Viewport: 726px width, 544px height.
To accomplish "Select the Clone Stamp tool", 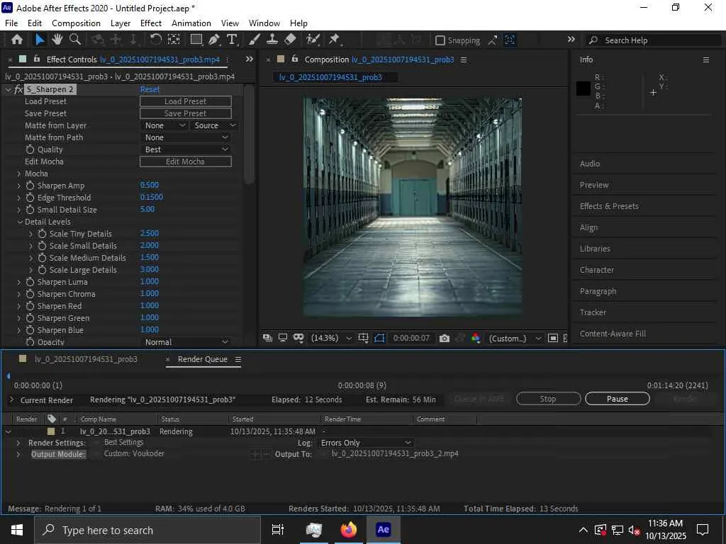I will pyautogui.click(x=272, y=40).
